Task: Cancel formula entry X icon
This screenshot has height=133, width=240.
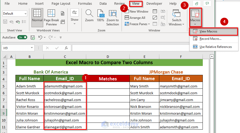Action: 47,48
